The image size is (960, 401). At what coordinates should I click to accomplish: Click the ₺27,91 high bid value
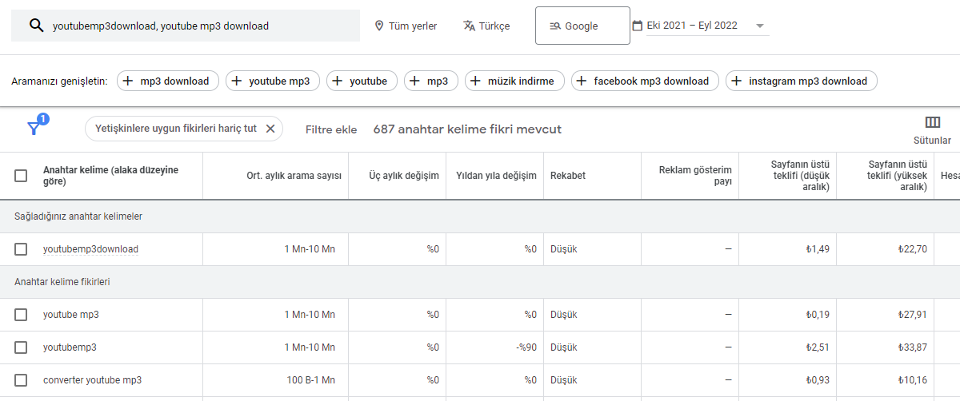click(x=912, y=315)
